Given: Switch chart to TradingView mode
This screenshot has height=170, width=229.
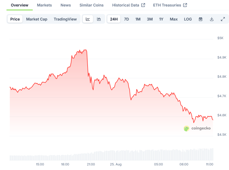Looking at the screenshot, I should (65, 19).
